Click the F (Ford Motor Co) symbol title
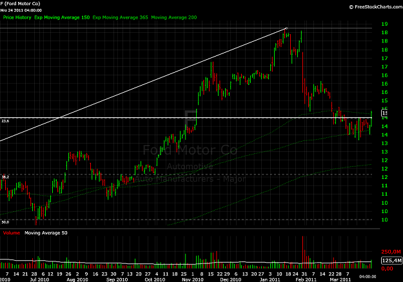The width and height of the screenshot is (403, 282). 20,4
